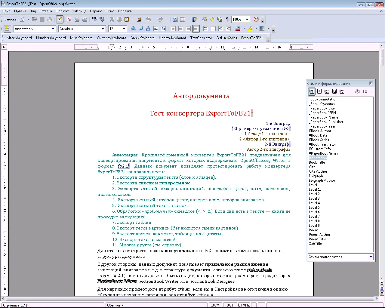Click the Insert Table icon
385x308 pixels.
click(x=183, y=19)
